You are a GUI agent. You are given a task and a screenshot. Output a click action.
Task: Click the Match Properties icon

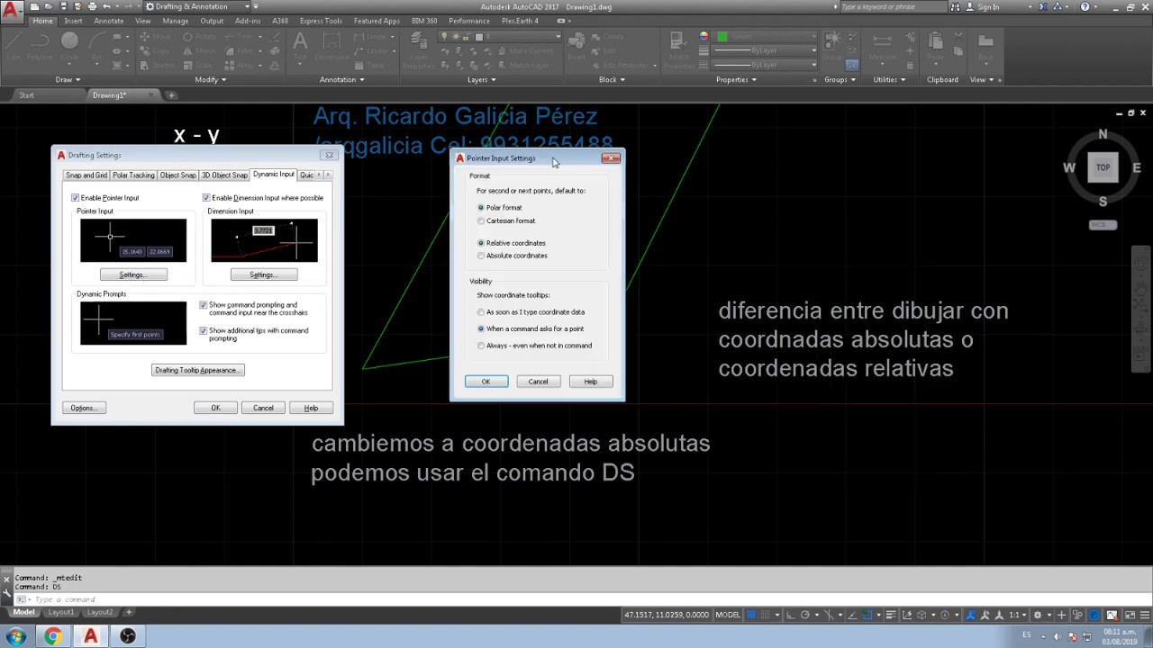678,49
